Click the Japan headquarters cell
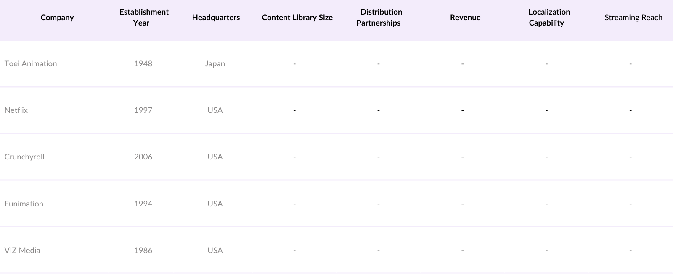673x274 pixels. (215, 64)
